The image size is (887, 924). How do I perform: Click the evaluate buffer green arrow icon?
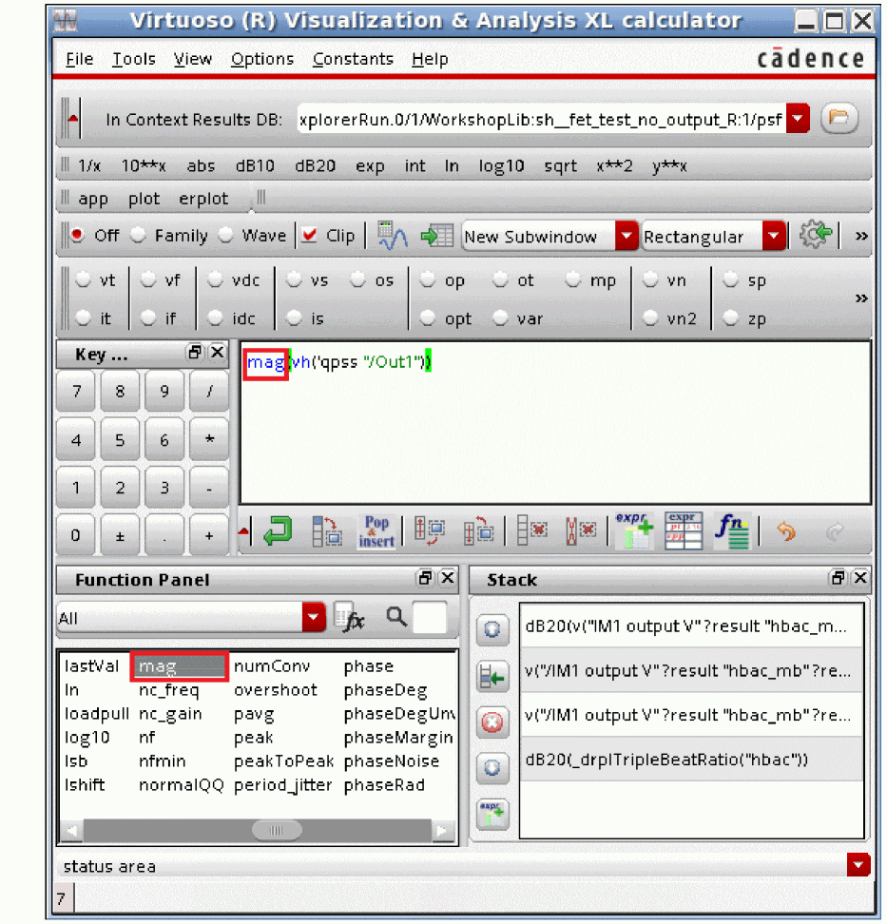coord(277,531)
